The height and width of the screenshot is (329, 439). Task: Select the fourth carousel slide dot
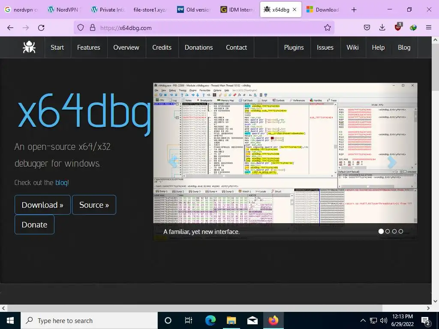[401, 231]
